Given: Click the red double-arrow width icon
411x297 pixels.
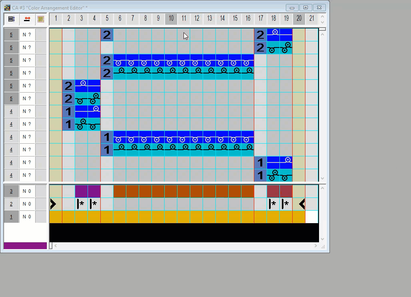Looking at the screenshot, I should [x=27, y=19].
